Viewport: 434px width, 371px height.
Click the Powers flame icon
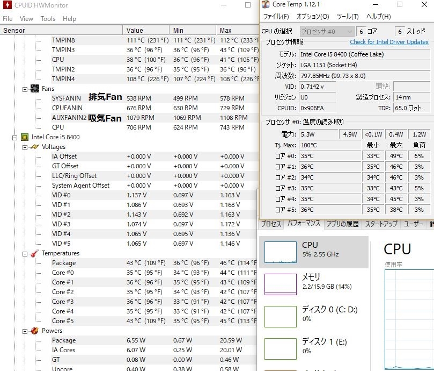(35, 331)
